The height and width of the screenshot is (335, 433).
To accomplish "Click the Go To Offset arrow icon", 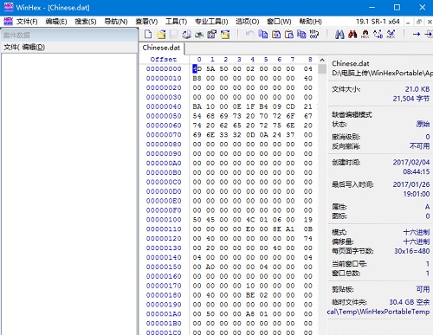I will point(417,35).
